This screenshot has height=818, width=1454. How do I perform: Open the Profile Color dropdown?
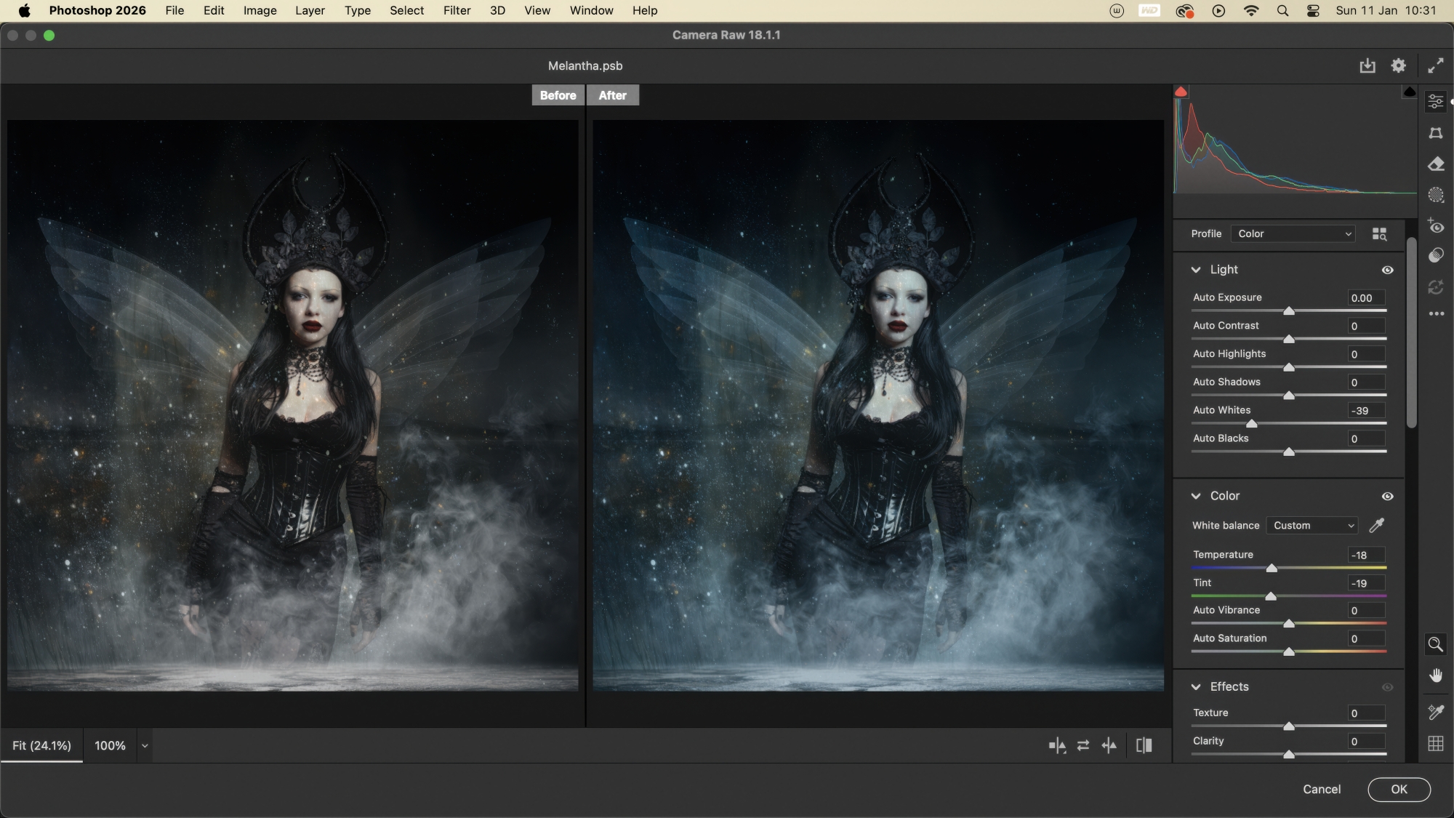point(1293,233)
